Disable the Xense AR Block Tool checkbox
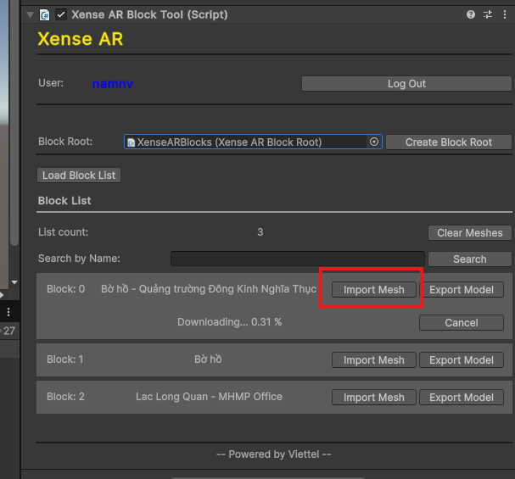 [61, 14]
